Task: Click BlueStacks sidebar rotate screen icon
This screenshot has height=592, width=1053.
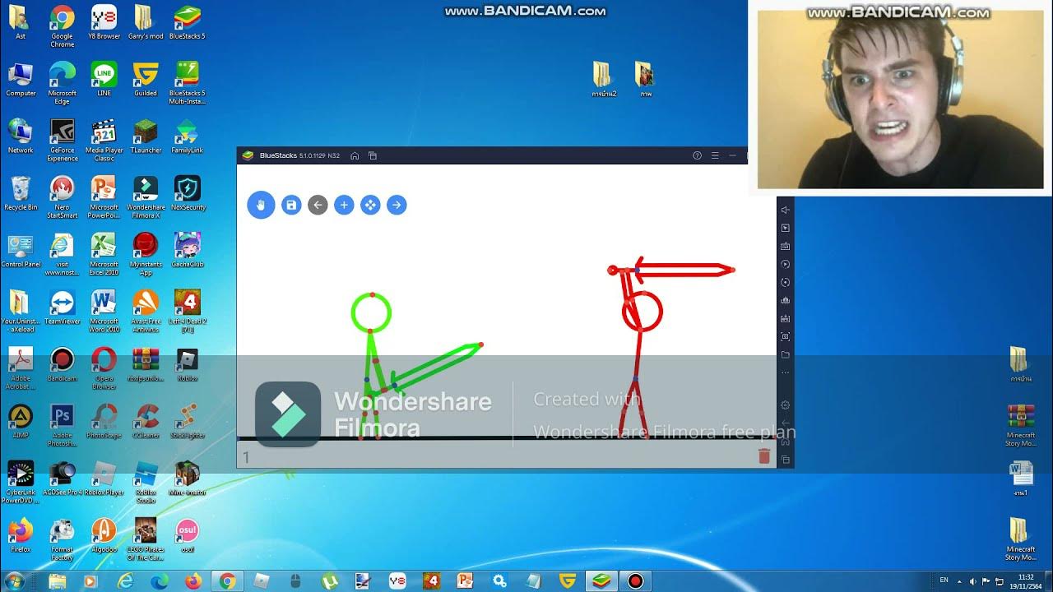Action: click(x=786, y=282)
